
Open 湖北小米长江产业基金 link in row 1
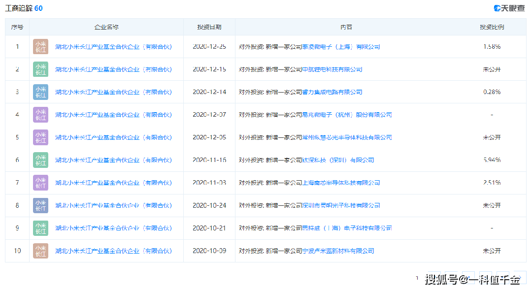[x=113, y=47]
